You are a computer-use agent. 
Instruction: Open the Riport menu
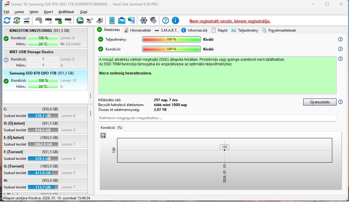[x=48, y=12]
